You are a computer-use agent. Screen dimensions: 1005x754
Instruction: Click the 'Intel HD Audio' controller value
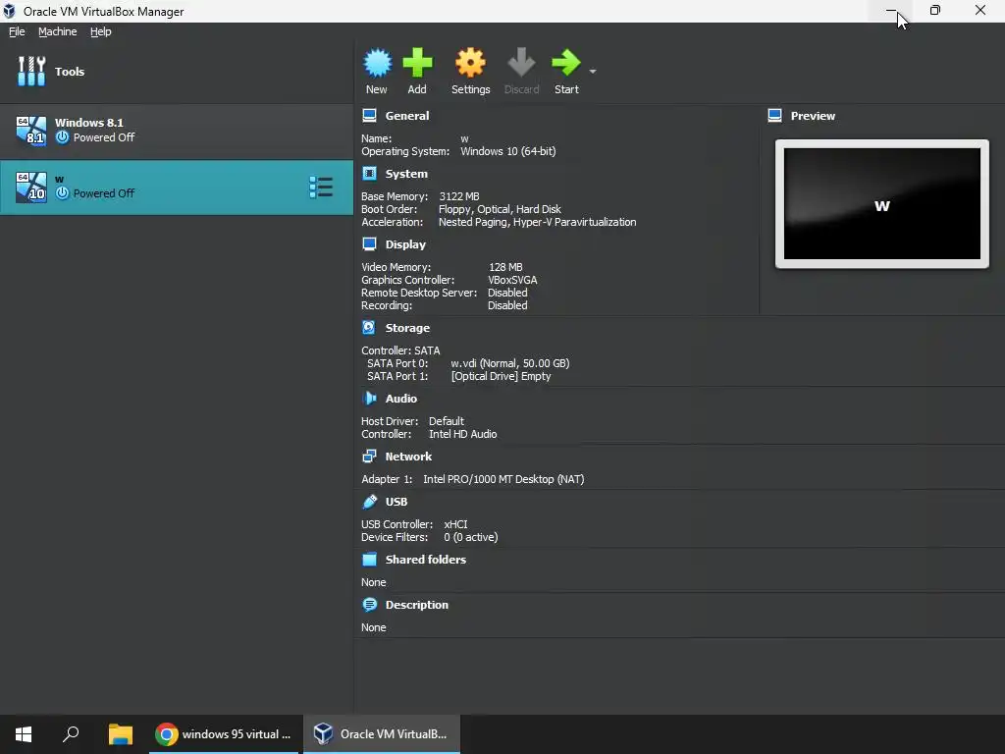[463, 434]
